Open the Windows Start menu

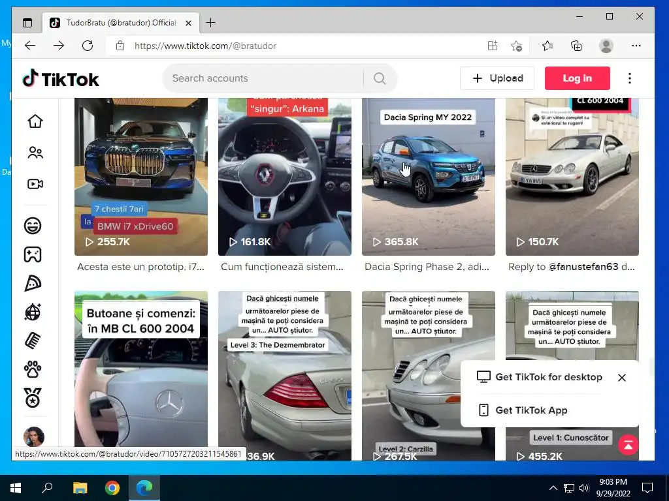[x=16, y=488]
